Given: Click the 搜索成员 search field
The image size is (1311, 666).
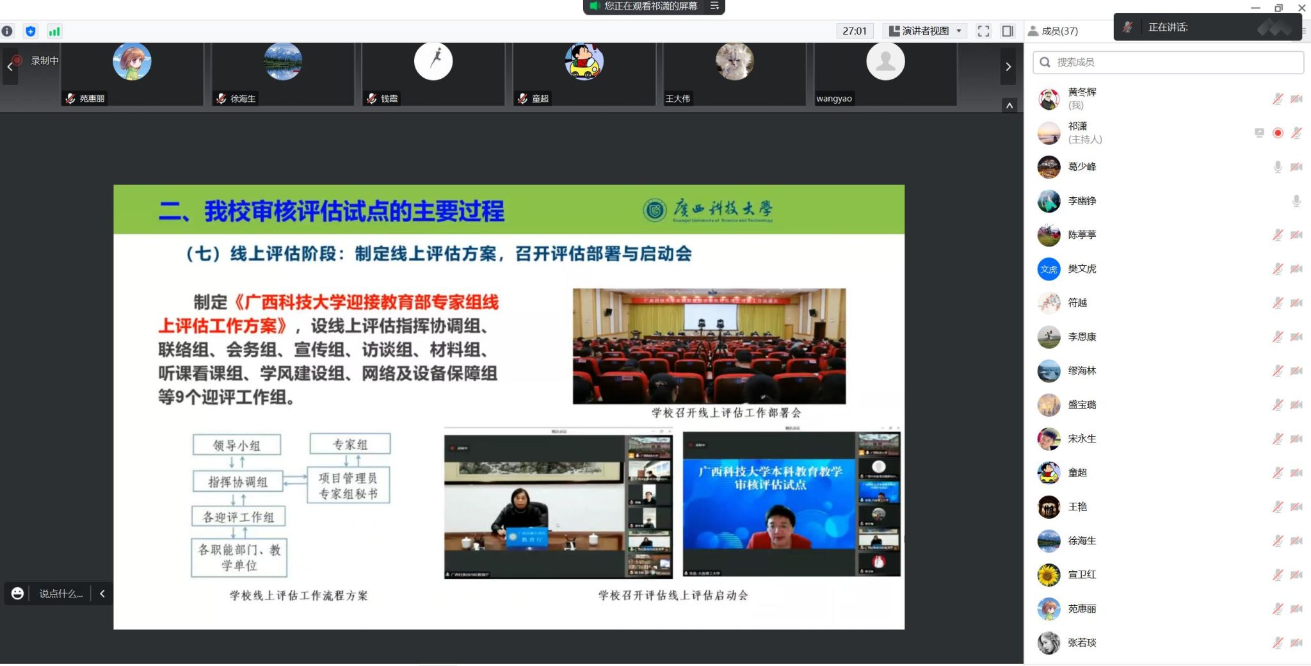Looking at the screenshot, I should click(x=1168, y=62).
